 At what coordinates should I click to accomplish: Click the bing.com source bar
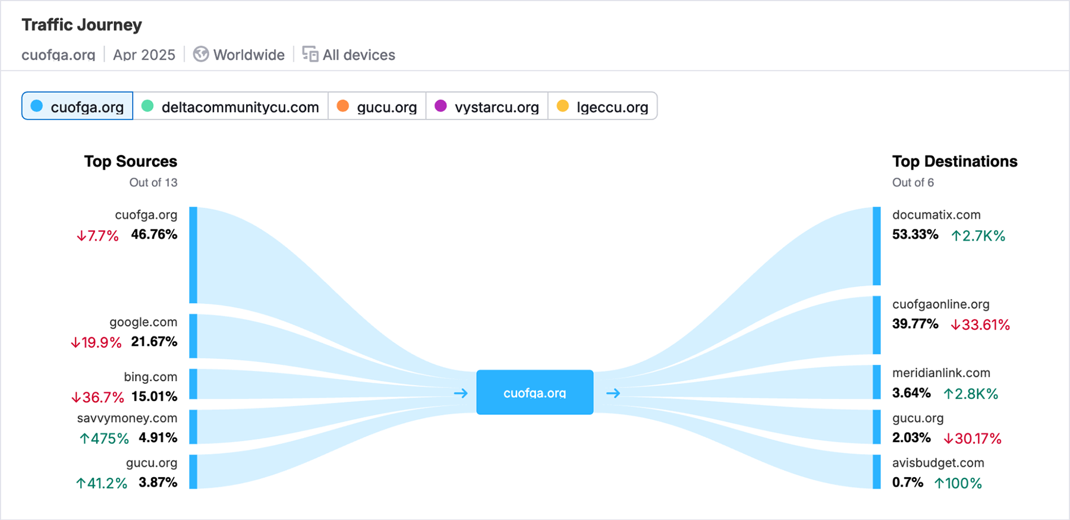pos(193,384)
